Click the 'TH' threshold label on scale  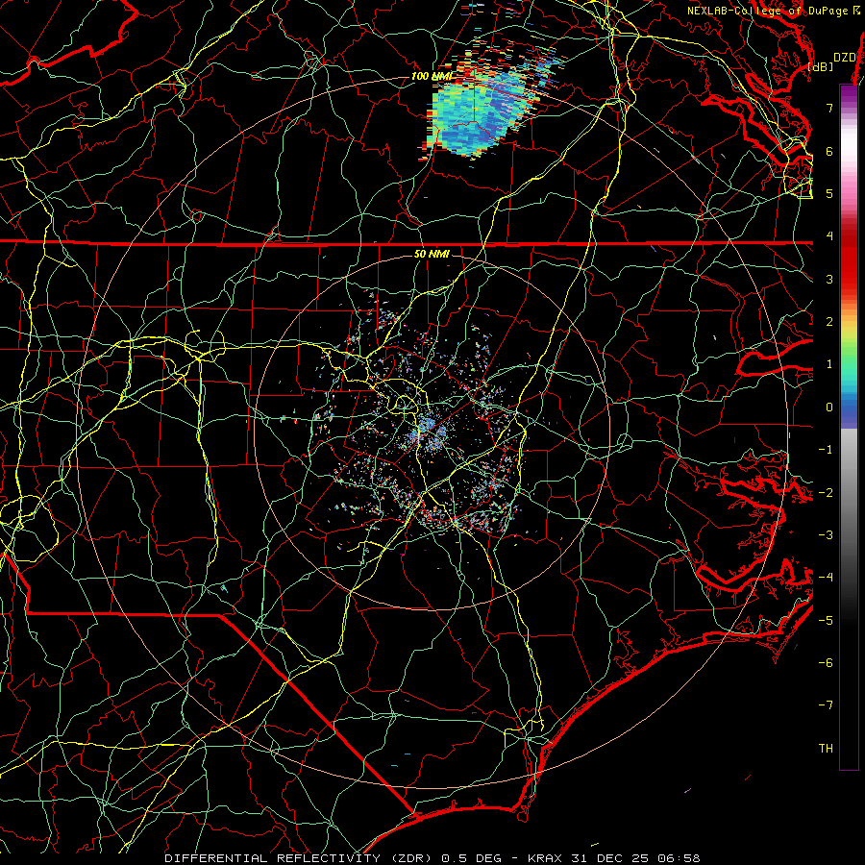tap(826, 749)
